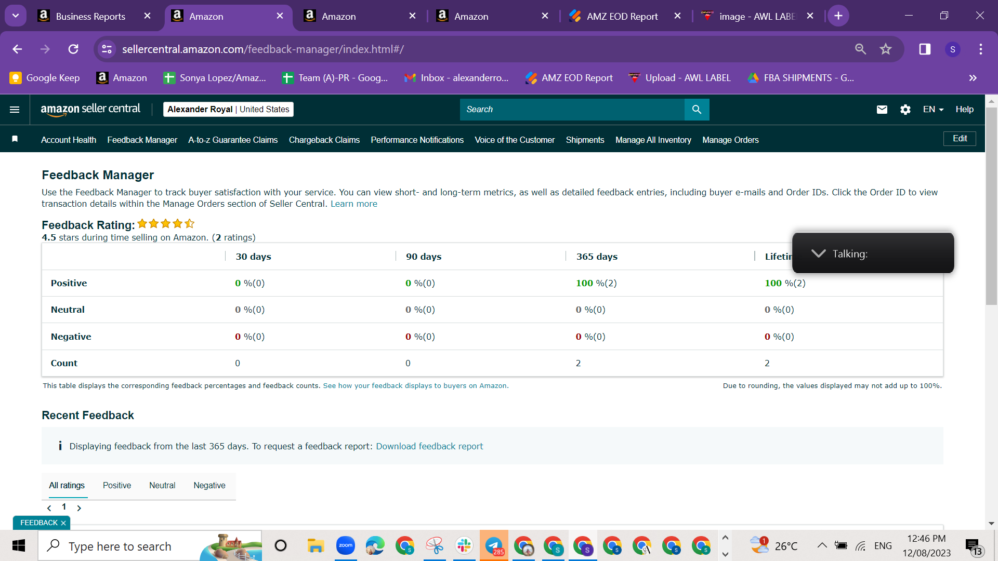Collapse the Talking overlay chevron
Screen dimensions: 998x561
[819, 253]
